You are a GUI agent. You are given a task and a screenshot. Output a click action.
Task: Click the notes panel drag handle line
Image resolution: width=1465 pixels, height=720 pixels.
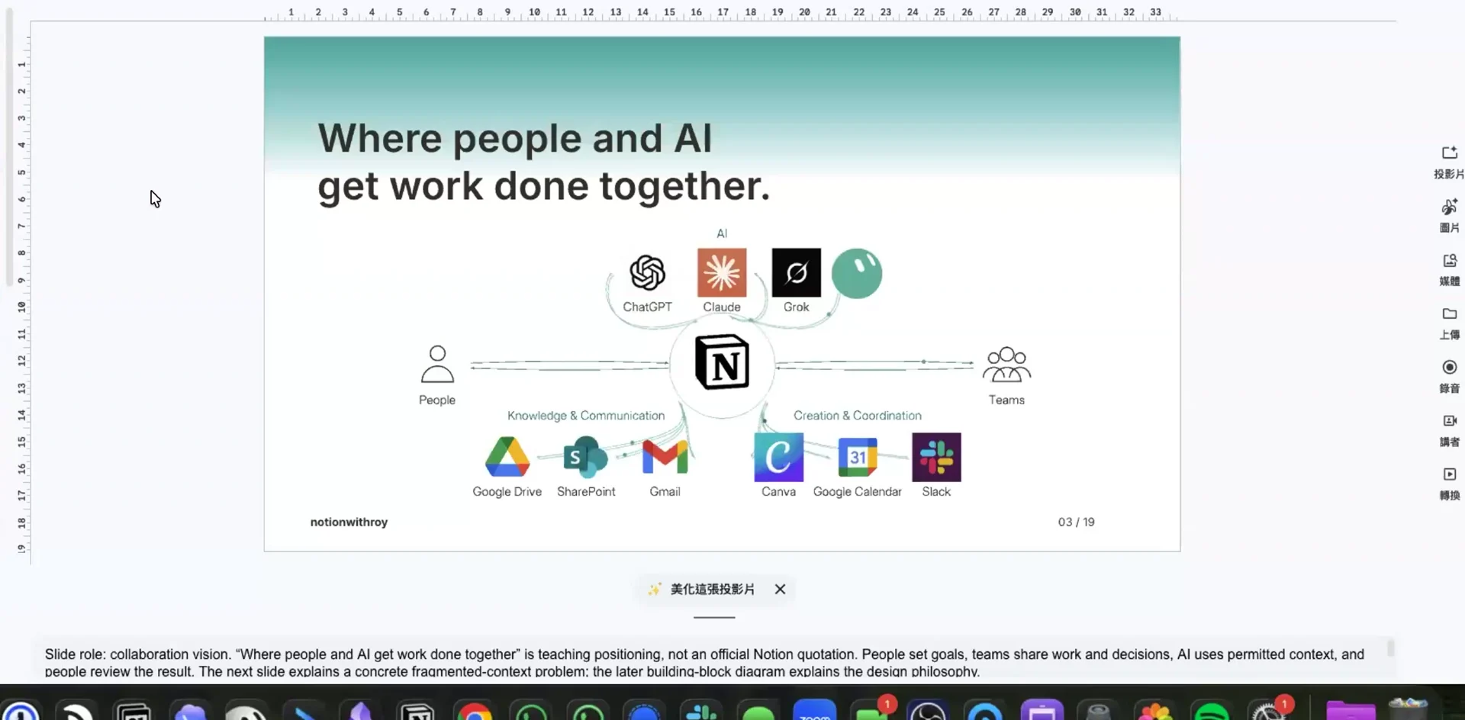tap(714, 617)
